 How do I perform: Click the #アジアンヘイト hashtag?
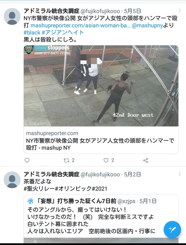(x=63, y=32)
